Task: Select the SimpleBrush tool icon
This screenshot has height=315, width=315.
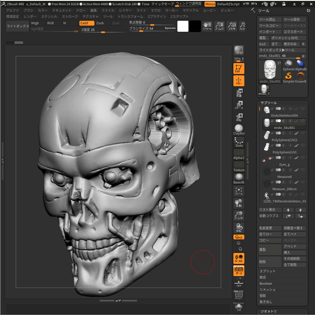Action: coord(288,78)
